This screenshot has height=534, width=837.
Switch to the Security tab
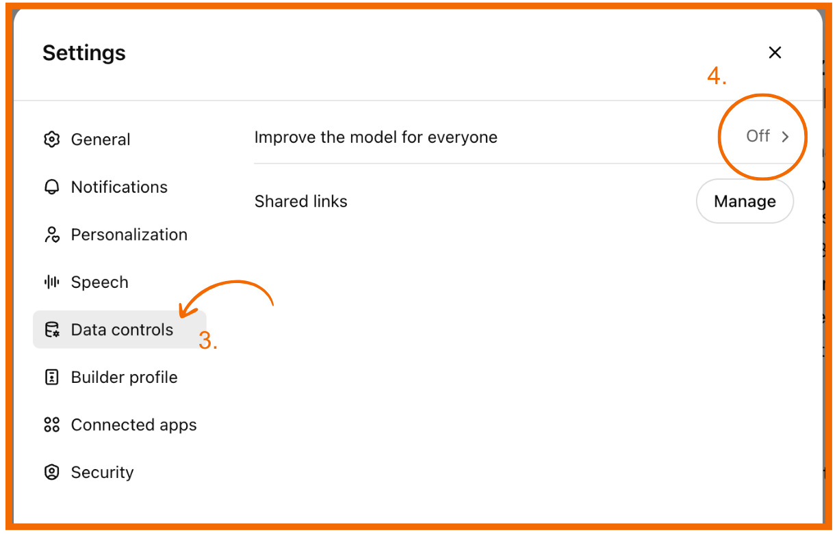[102, 472]
